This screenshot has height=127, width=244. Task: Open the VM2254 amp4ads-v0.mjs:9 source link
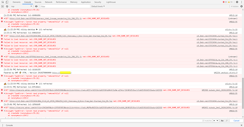coord(226,72)
